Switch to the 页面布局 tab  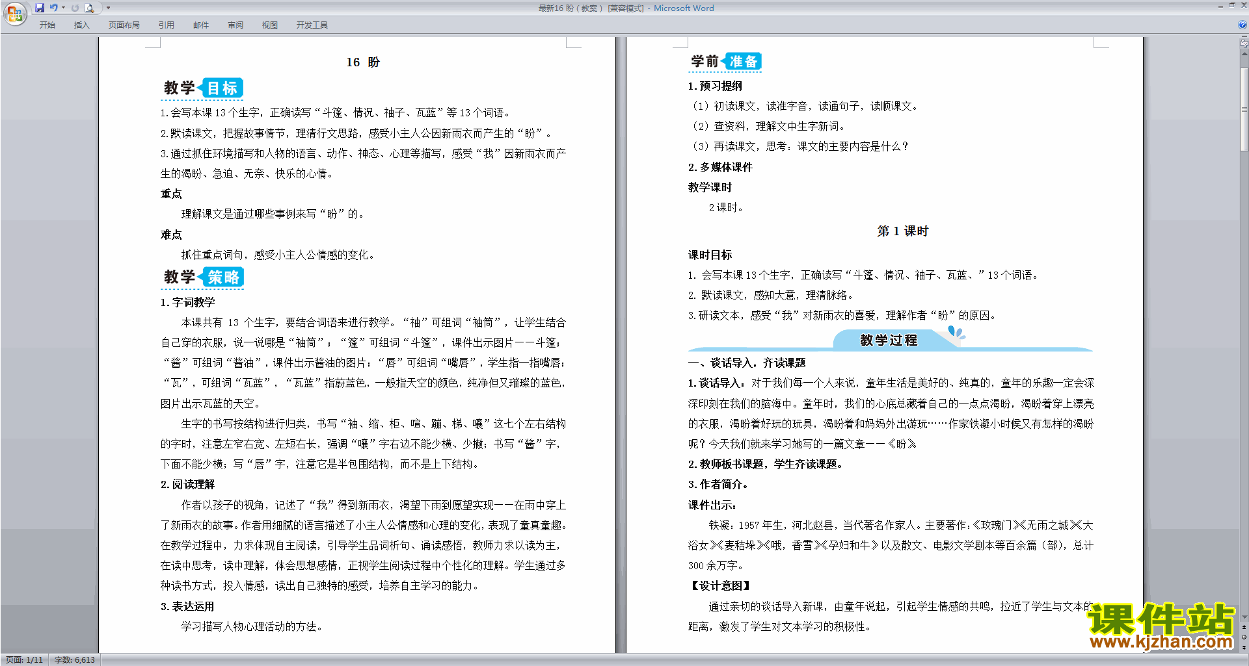tap(124, 25)
